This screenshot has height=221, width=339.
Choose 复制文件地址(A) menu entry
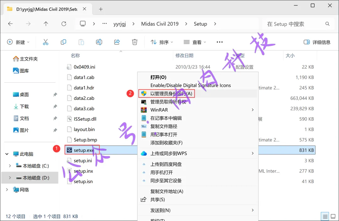198,191
